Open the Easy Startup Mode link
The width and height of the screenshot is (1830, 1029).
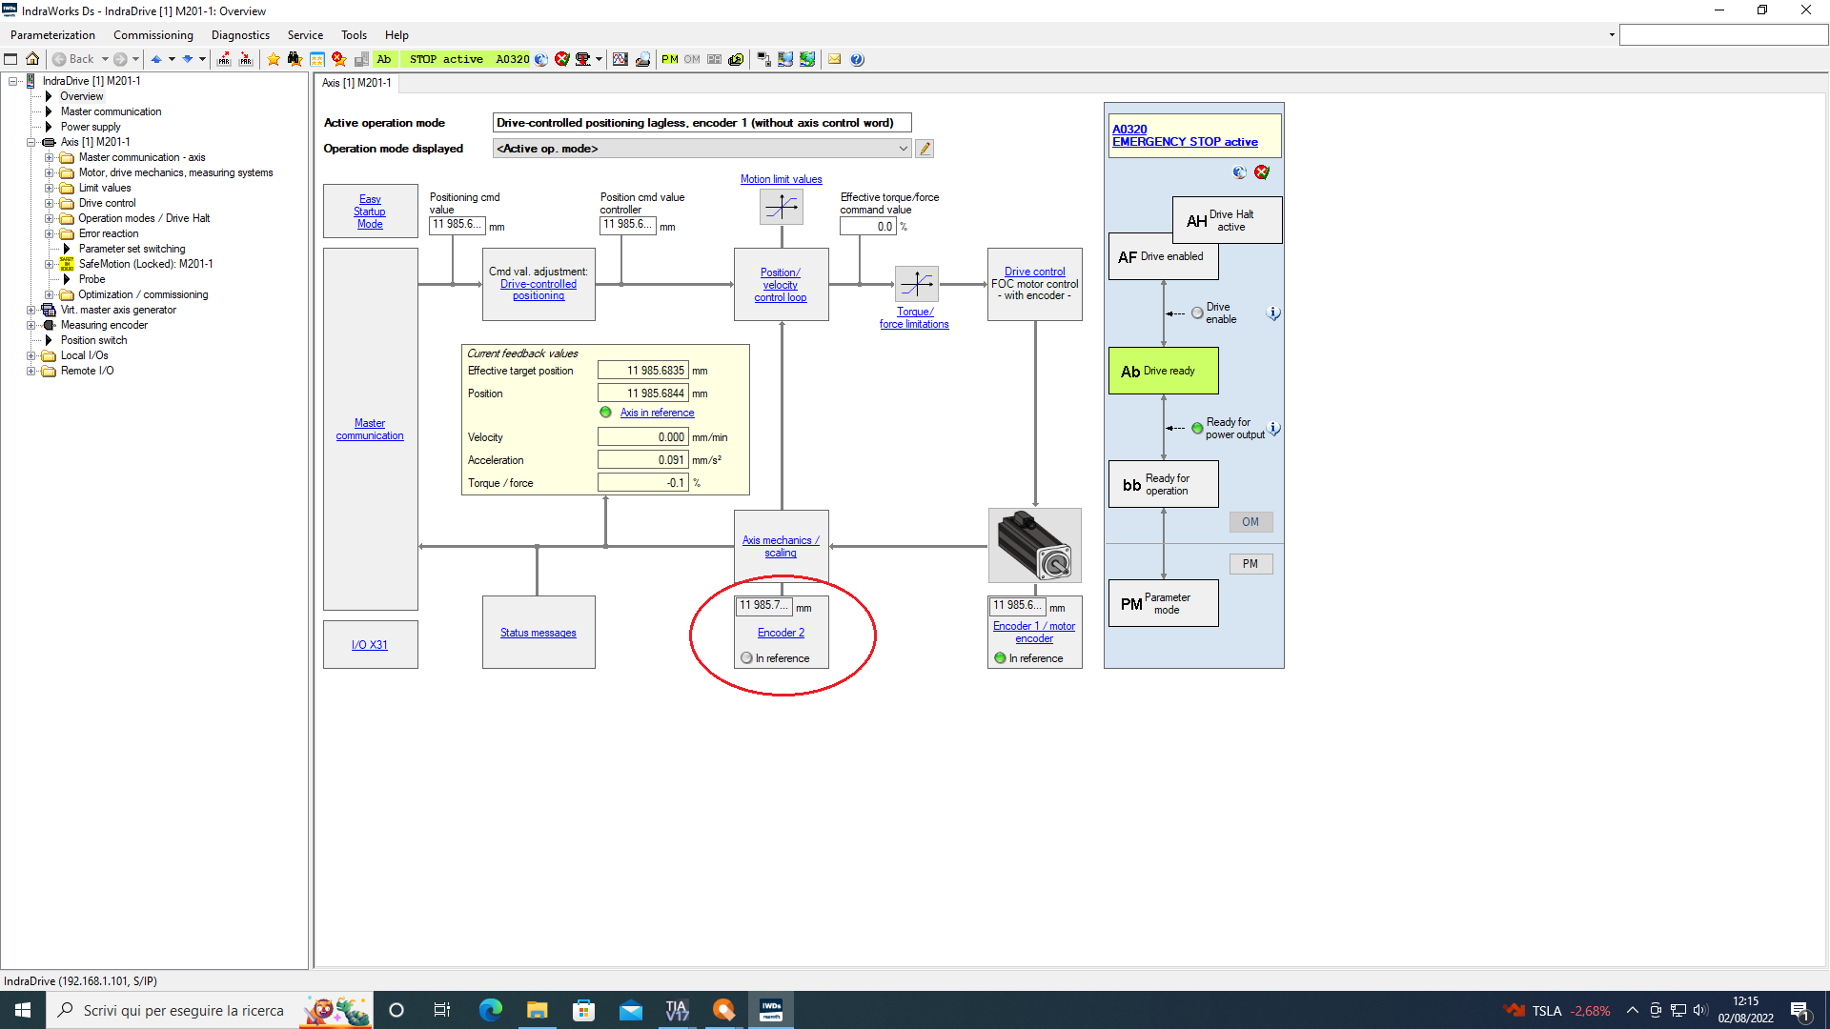370,212
